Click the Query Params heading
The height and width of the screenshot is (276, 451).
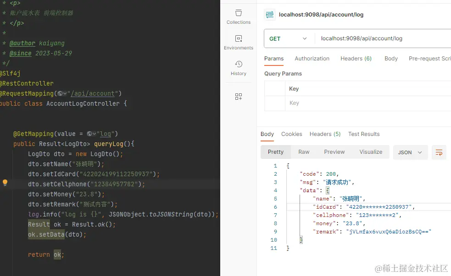point(283,74)
